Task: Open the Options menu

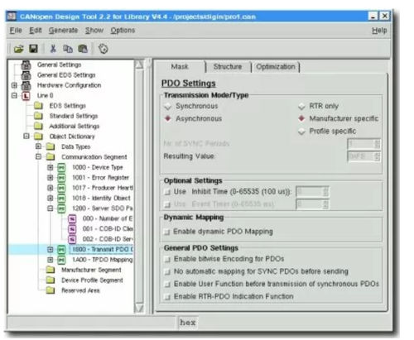Action: pos(123,30)
